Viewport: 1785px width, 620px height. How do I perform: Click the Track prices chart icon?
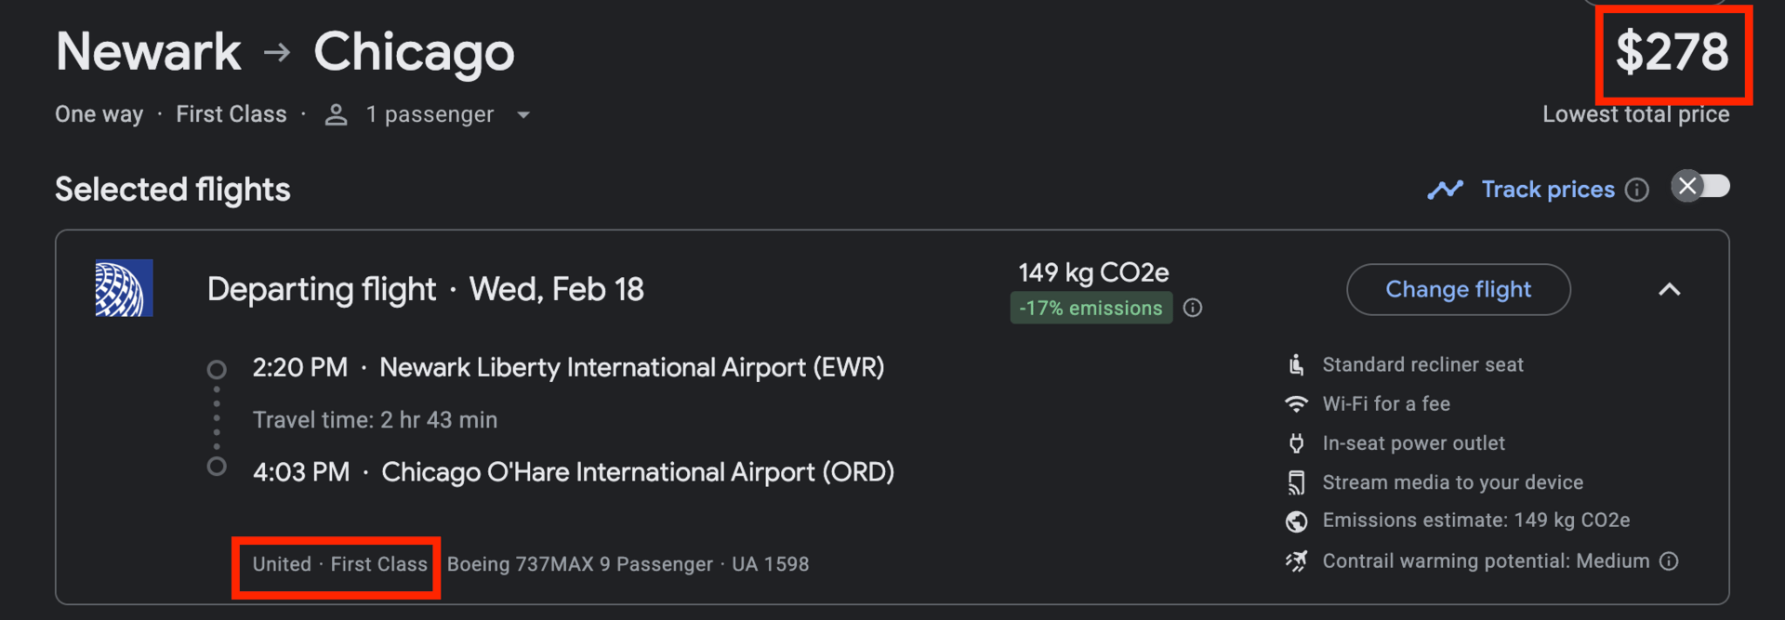1445,190
